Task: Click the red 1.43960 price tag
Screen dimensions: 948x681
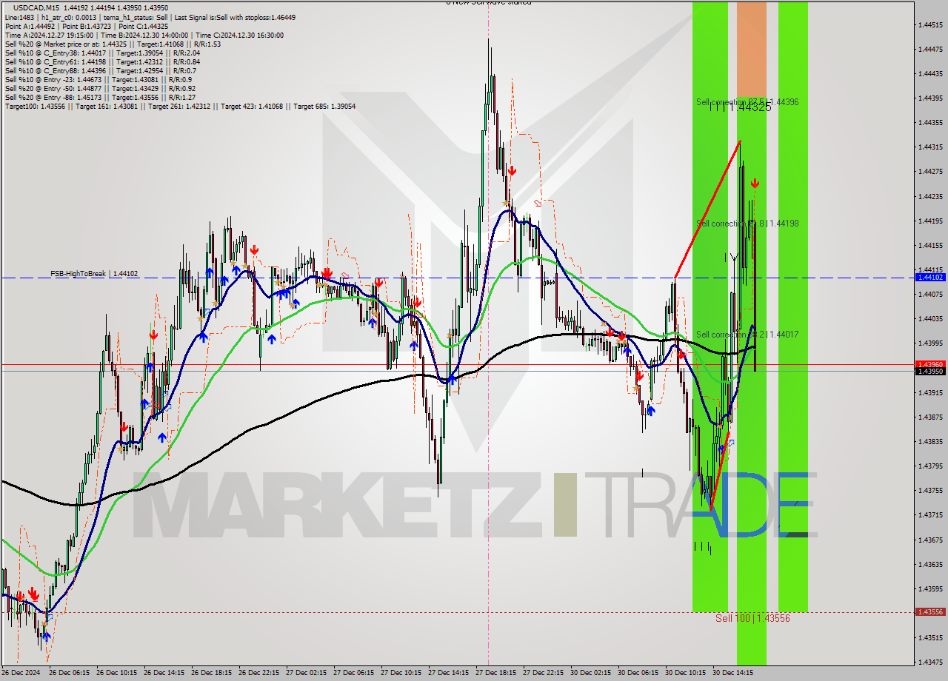Action: (x=930, y=364)
